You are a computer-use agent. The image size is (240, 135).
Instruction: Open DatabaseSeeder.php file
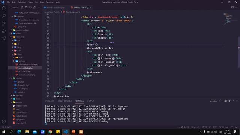tap(27, 23)
